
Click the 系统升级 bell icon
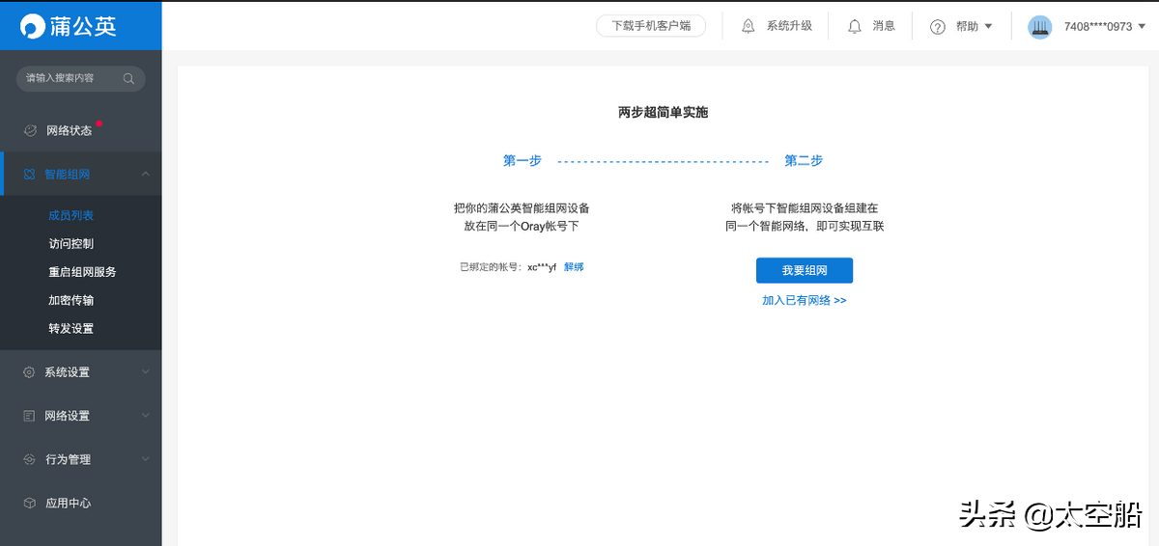click(x=749, y=26)
